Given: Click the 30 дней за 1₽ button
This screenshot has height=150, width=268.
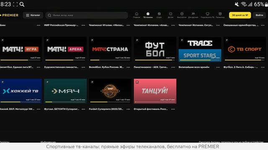Looking at the screenshot, I should (x=240, y=15).
